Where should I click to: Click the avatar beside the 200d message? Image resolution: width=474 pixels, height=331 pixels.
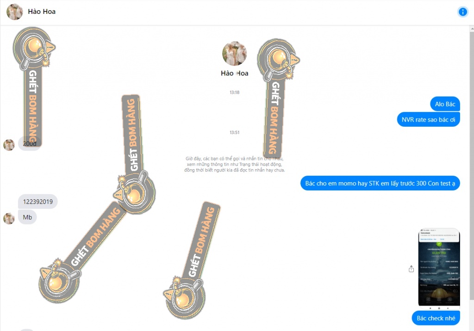pos(9,145)
